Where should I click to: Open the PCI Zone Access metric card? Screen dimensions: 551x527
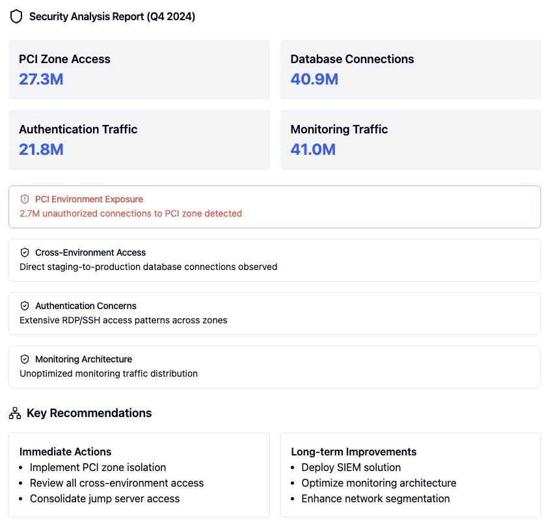point(139,69)
